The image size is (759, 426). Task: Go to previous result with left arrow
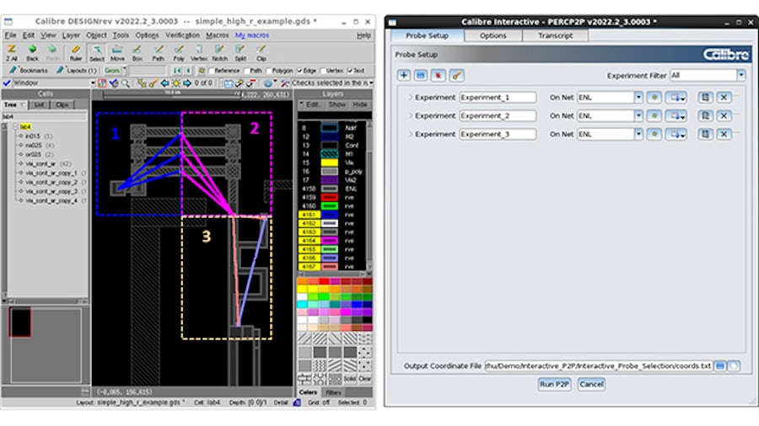pyautogui.click(x=165, y=83)
